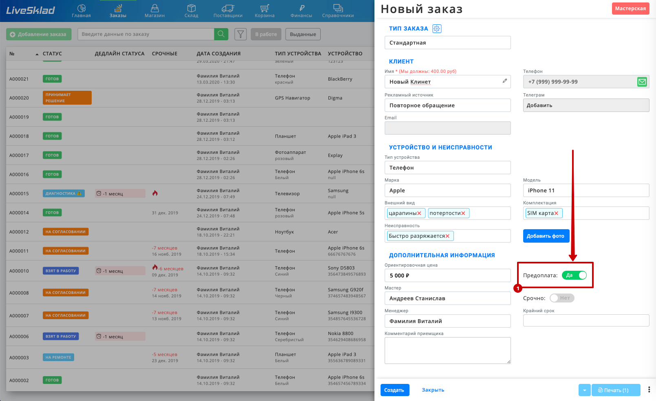Click ПРИНИМАЕТ РЕШЕНИЕ status of A000020
Image resolution: width=656 pixels, height=401 pixels.
pos(67,98)
